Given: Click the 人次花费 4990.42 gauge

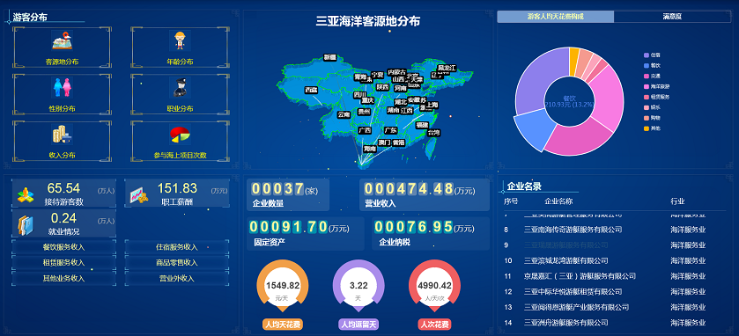Looking at the screenshot, I should point(434,286).
